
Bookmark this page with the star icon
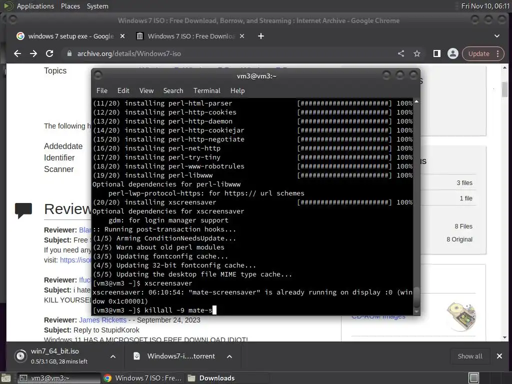tap(417, 53)
